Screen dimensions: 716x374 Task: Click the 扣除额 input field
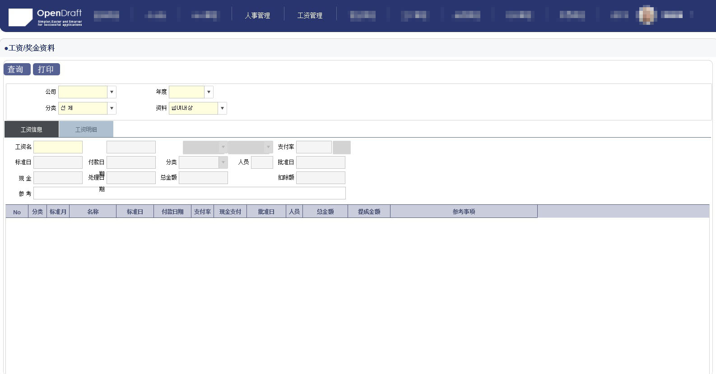coord(321,178)
